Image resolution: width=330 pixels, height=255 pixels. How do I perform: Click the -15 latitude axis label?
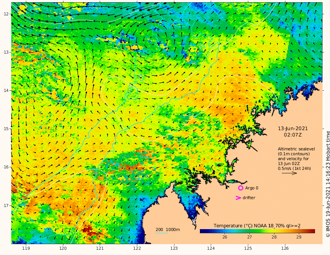click(6, 129)
